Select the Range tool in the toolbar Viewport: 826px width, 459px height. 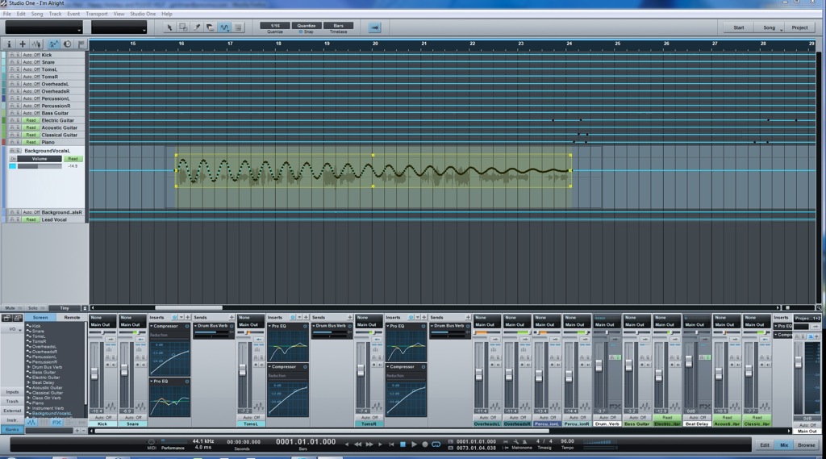point(183,27)
